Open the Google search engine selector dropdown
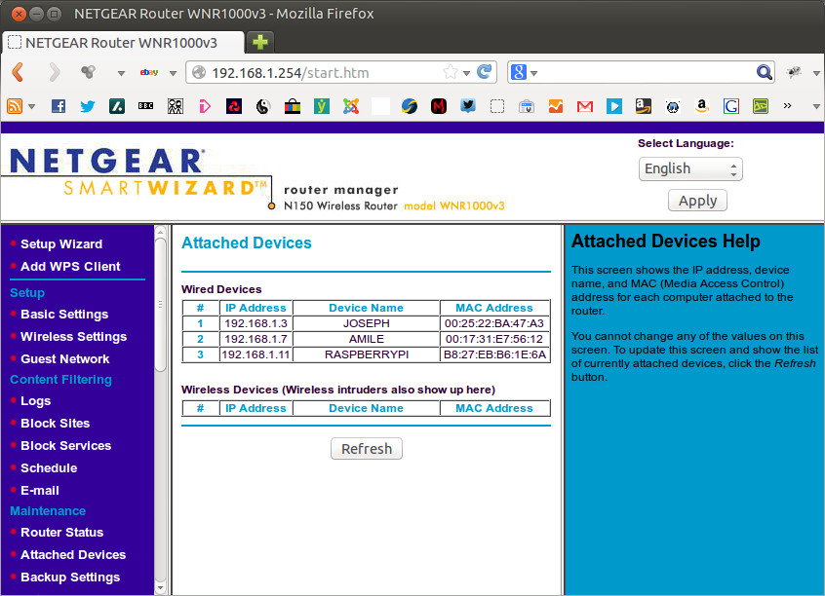 [x=534, y=72]
